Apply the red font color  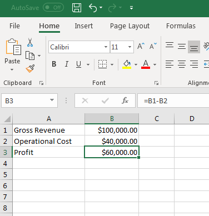coord(146,64)
